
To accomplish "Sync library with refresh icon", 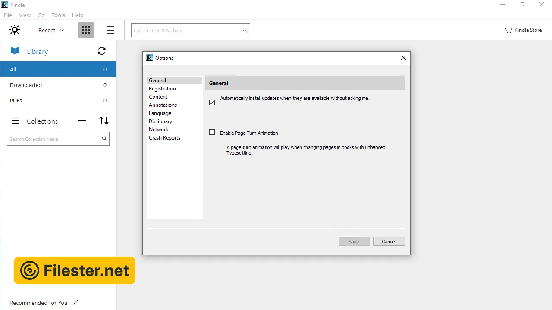I will (x=102, y=51).
